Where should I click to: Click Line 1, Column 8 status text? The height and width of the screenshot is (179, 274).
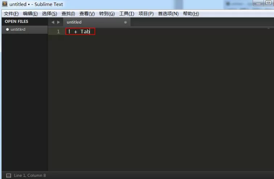(30, 175)
